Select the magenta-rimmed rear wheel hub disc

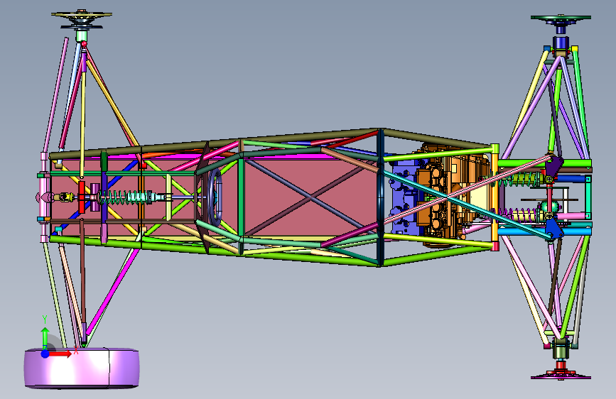(561, 378)
